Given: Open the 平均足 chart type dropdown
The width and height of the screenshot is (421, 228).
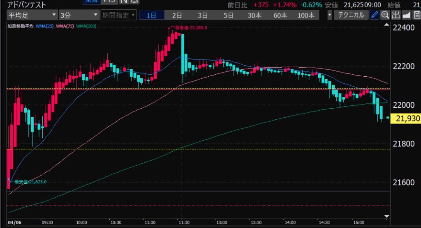Looking at the screenshot, I should point(32,16).
